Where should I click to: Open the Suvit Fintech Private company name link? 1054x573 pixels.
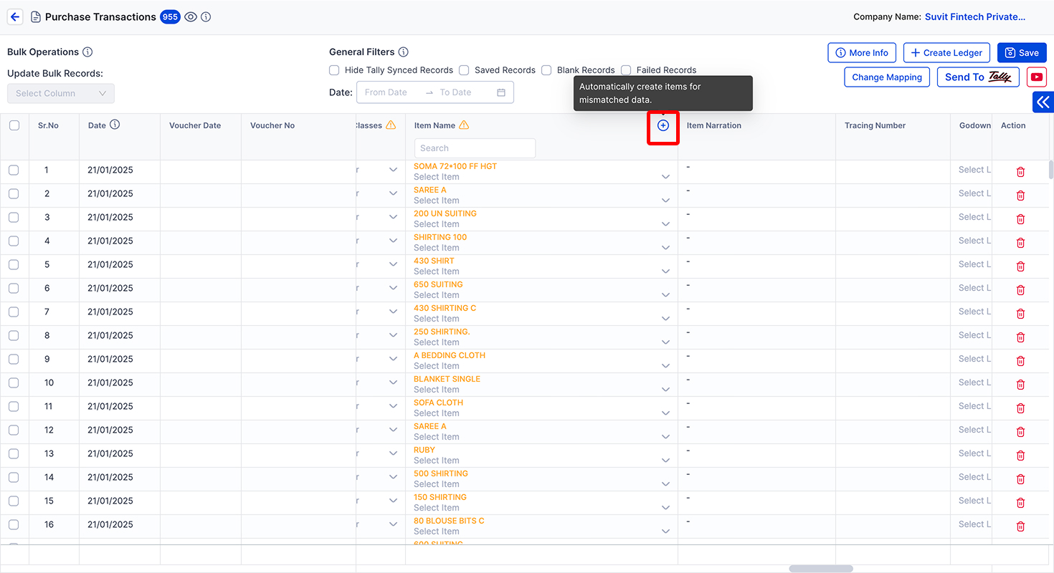coord(975,16)
